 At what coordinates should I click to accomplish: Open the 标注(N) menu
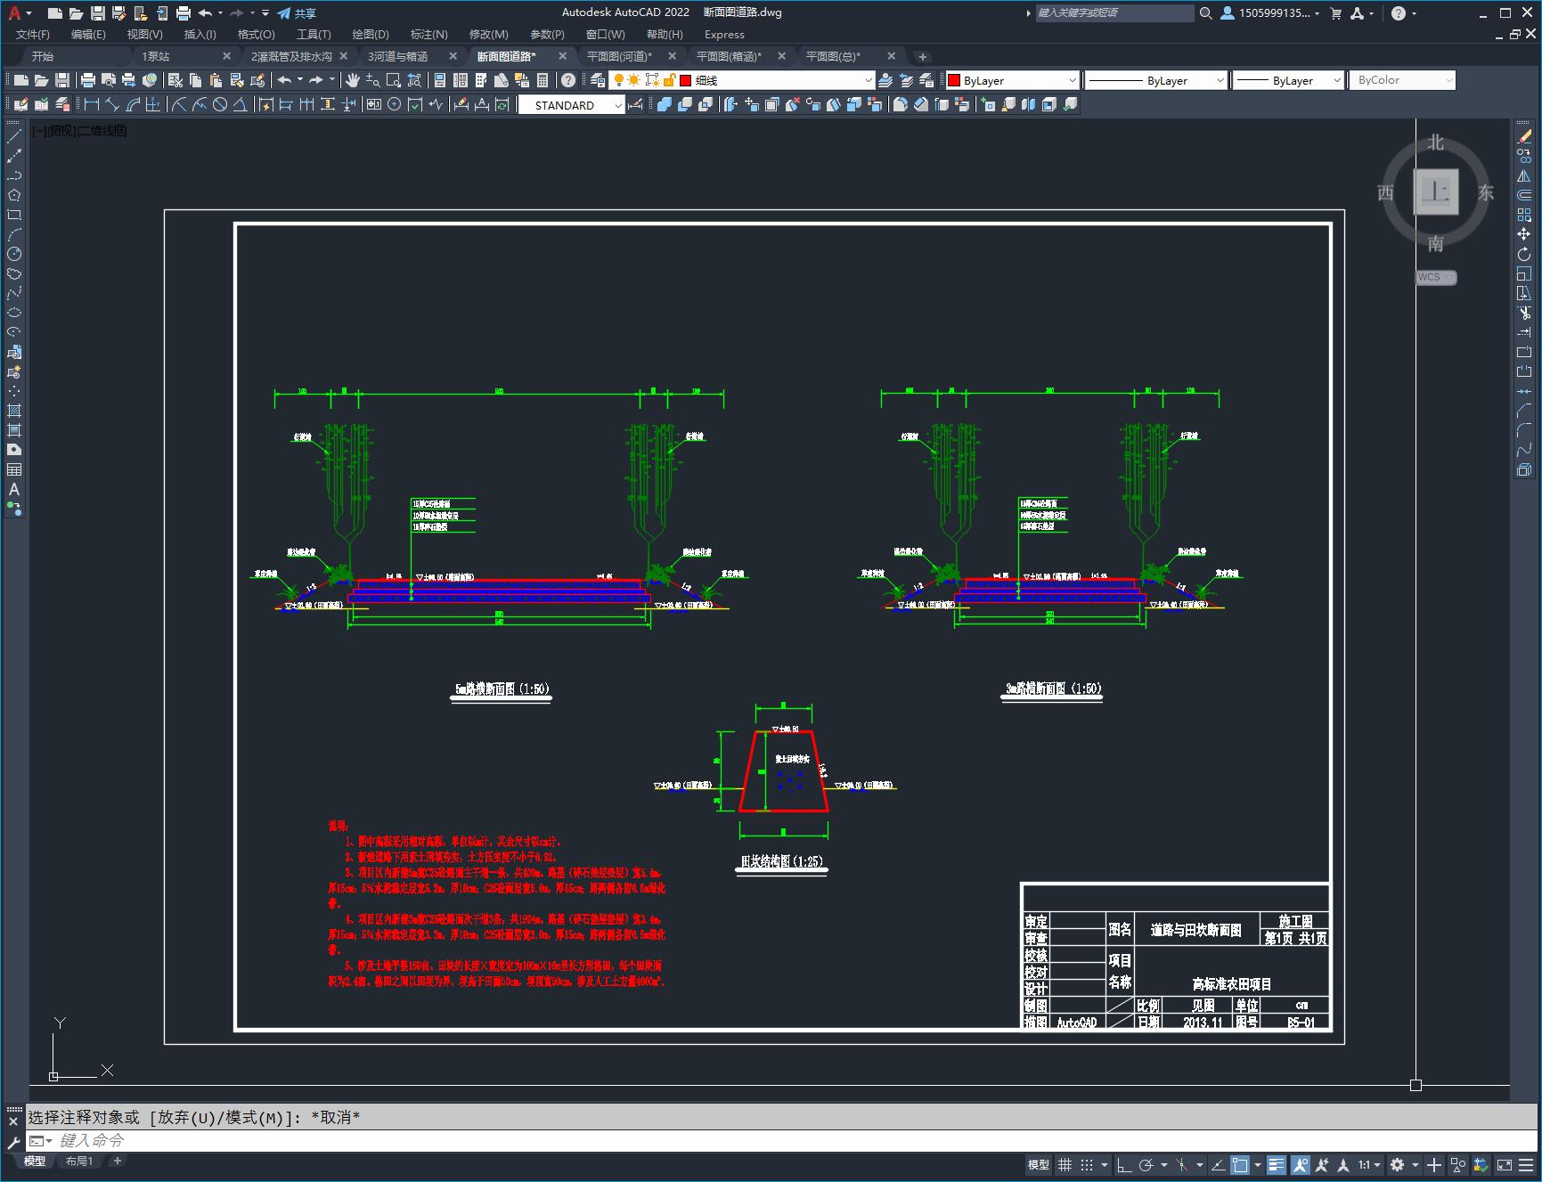click(428, 34)
